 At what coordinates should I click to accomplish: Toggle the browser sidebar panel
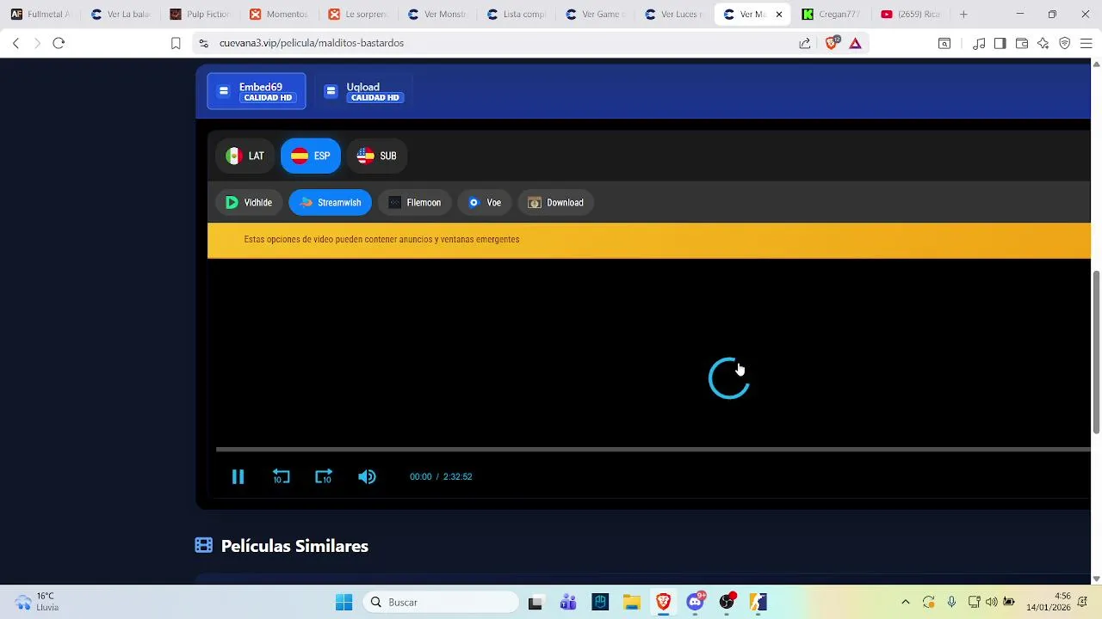[1000, 43]
